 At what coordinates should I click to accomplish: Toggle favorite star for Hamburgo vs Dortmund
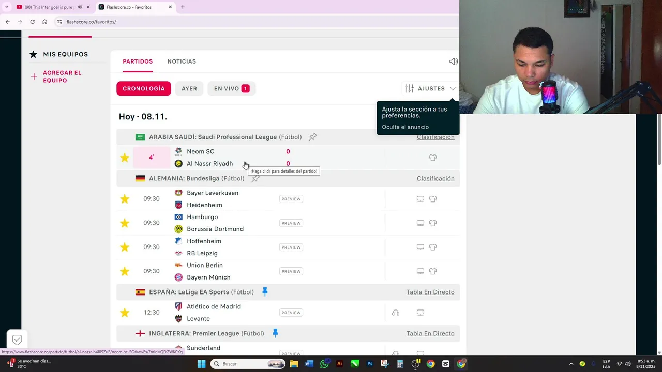[125, 223]
